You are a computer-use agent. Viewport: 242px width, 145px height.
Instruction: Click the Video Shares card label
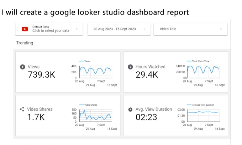[40, 109]
